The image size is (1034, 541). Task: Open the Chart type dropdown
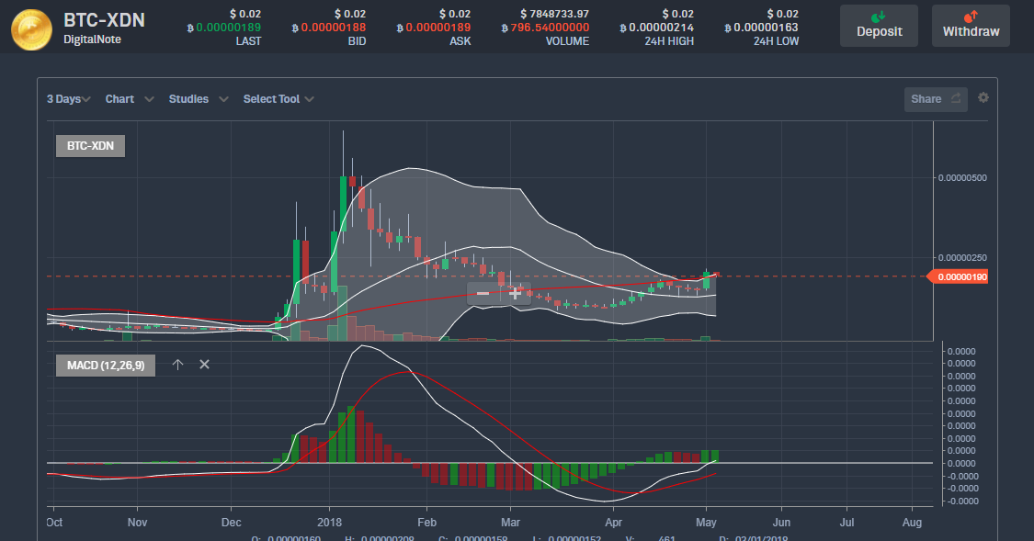130,99
